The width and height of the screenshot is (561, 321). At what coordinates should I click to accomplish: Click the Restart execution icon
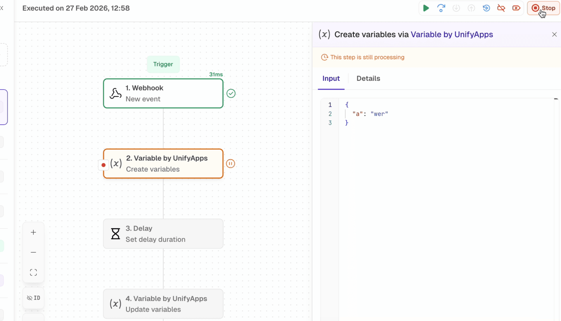coord(486,8)
